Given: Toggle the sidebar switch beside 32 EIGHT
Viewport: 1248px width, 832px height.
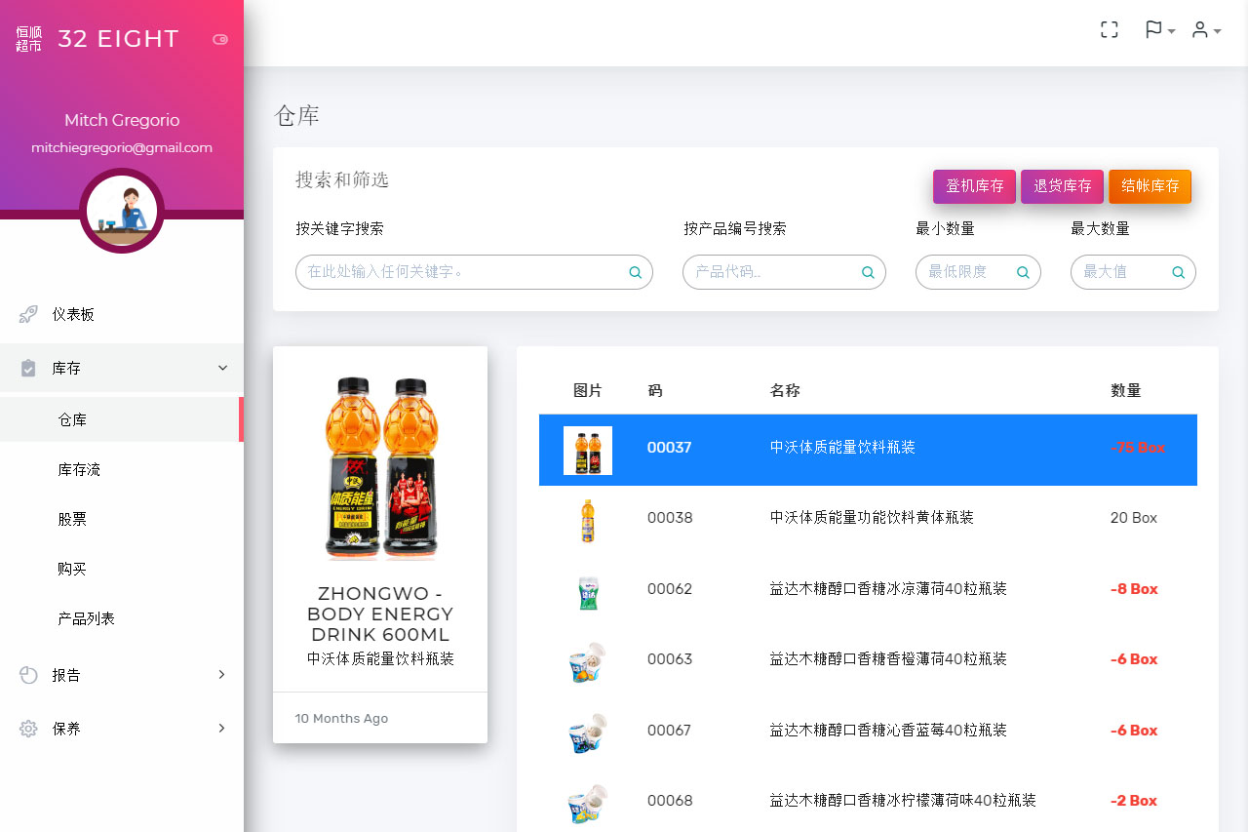Looking at the screenshot, I should click(220, 39).
